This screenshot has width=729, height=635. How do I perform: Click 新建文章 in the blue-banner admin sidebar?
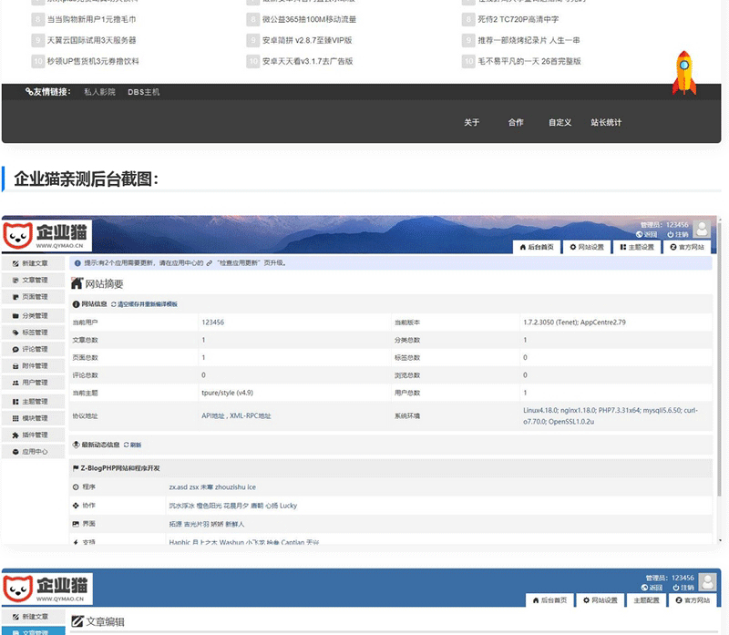point(33,617)
